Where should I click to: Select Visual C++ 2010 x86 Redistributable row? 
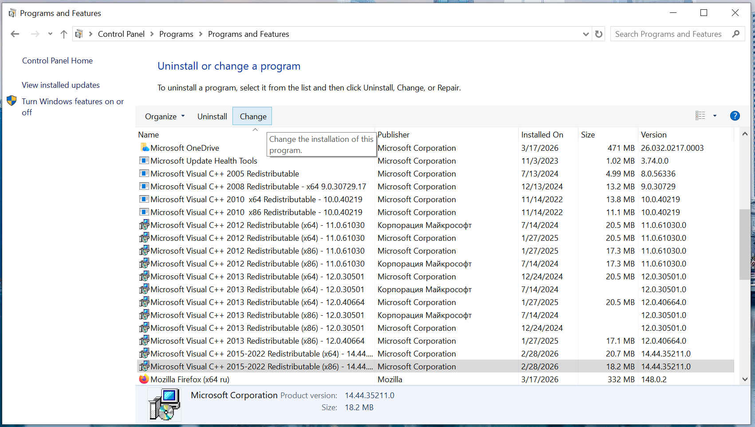pos(435,212)
